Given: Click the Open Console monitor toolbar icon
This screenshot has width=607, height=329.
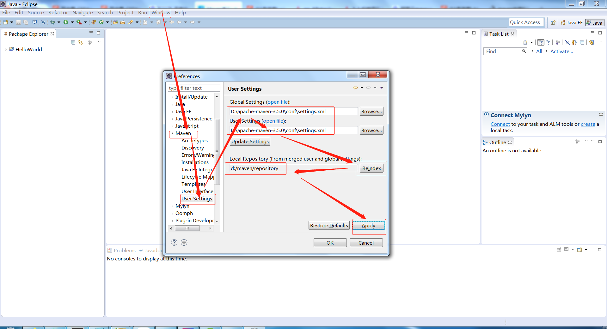Looking at the screenshot, I should point(34,22).
